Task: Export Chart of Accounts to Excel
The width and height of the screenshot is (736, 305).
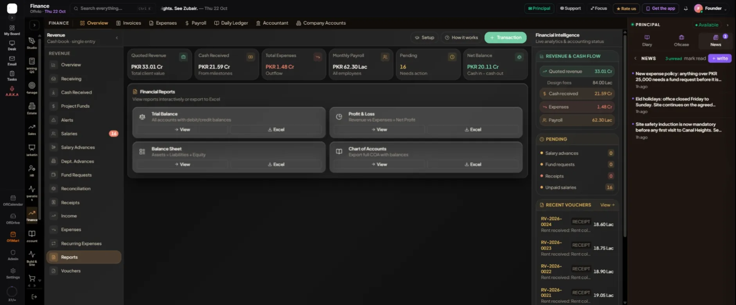Action: coord(473,165)
